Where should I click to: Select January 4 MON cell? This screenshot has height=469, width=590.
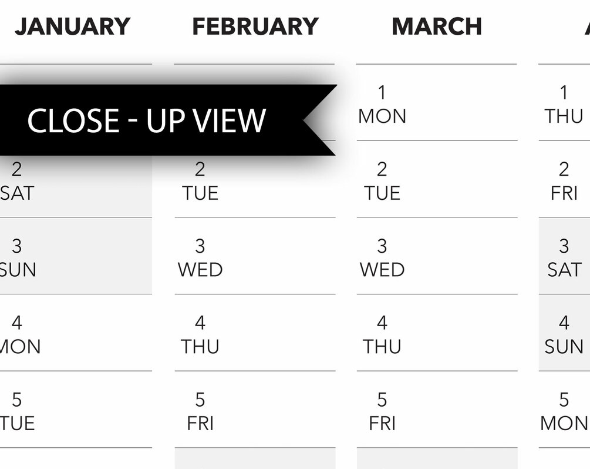[x=76, y=333]
